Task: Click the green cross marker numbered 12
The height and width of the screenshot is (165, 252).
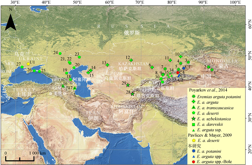Action: tap(131, 60)
